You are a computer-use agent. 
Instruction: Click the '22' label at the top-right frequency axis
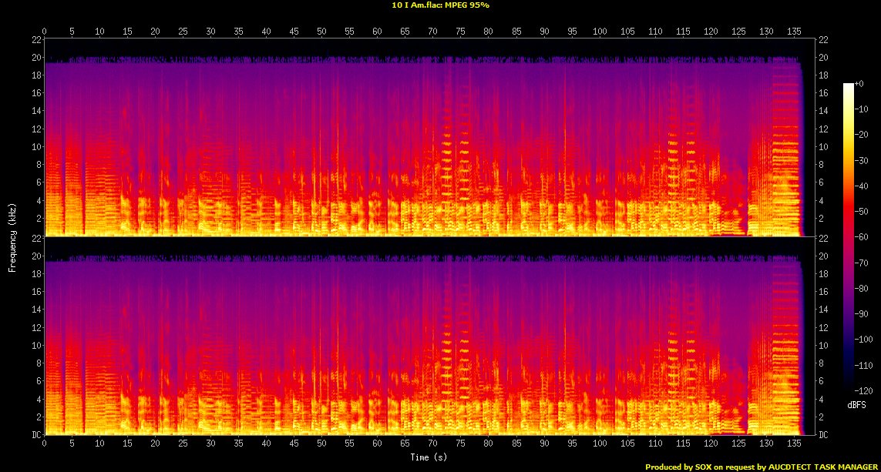(824, 40)
